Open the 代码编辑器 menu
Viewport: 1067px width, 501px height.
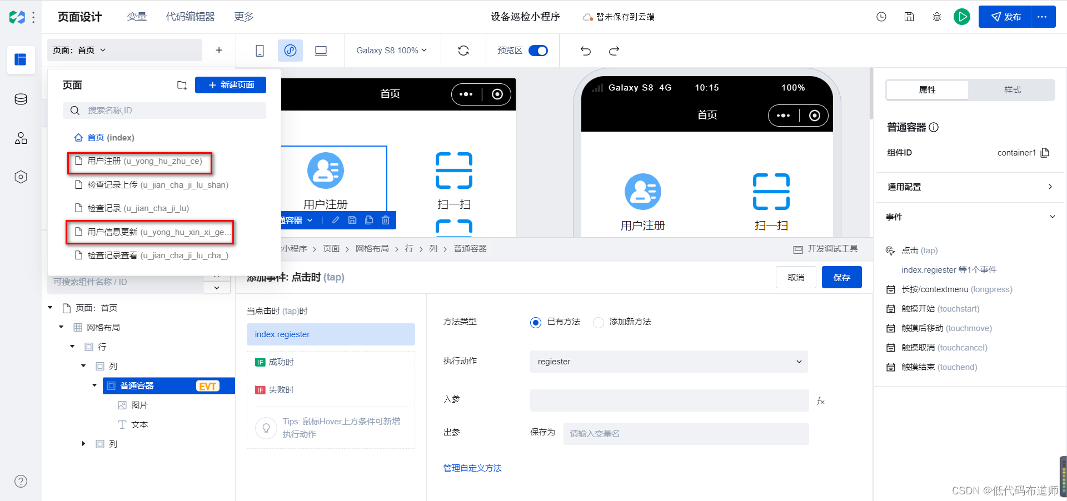pos(190,17)
